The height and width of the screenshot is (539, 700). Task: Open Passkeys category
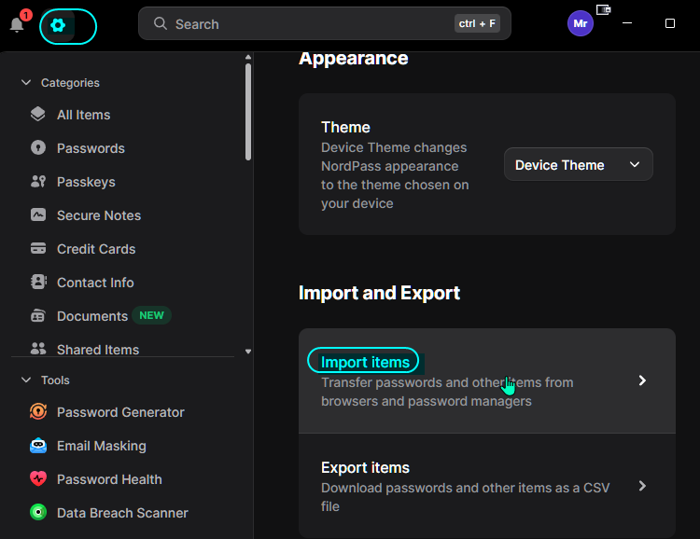[x=86, y=182]
